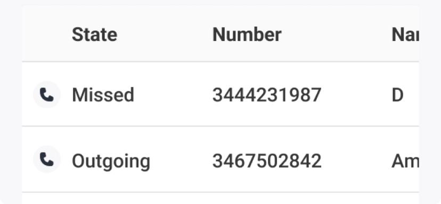Sort by the Number column header
Screen dimensions: 441x204
point(247,35)
